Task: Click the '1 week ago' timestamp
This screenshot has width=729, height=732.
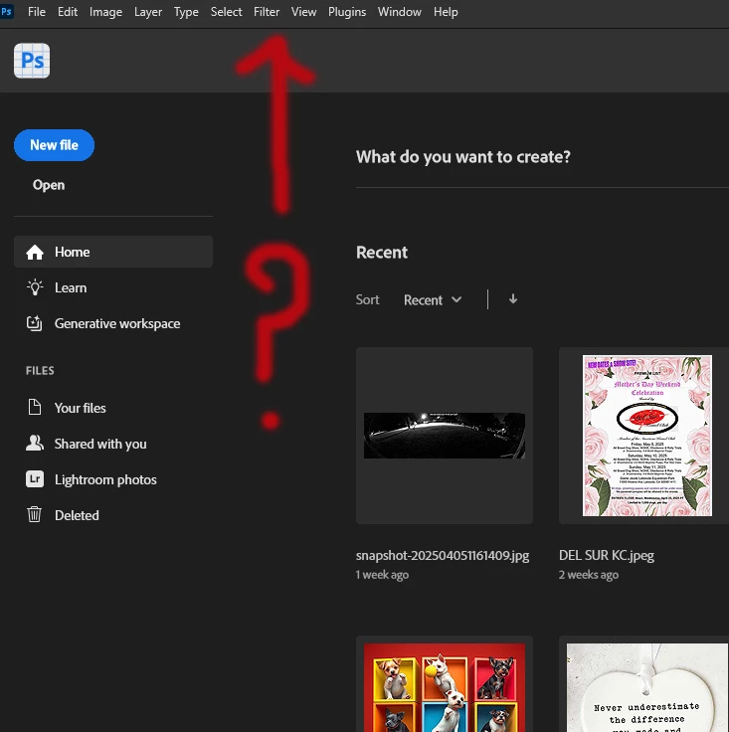Action: [x=382, y=575]
